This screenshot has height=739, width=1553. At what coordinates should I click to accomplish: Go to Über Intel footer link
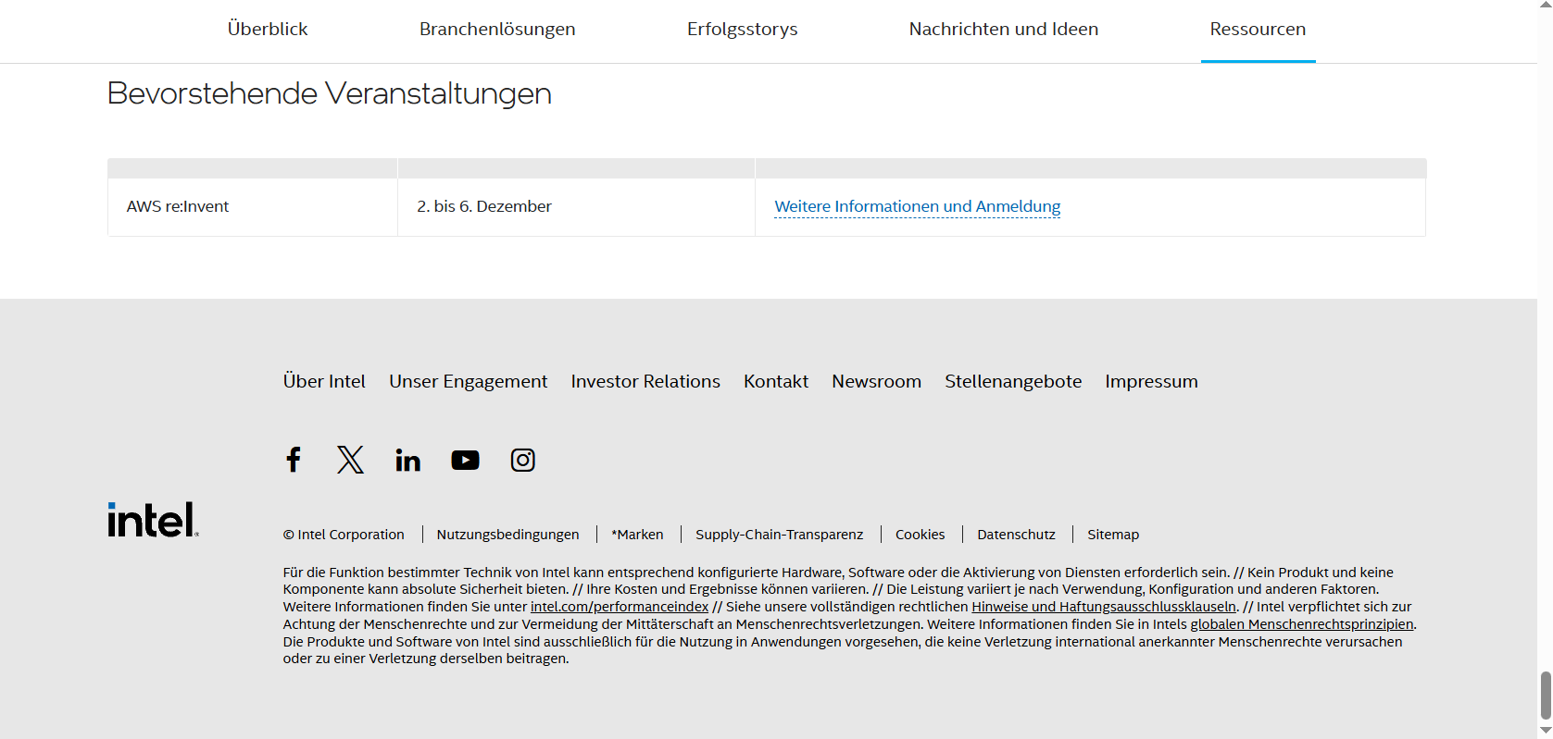(324, 381)
